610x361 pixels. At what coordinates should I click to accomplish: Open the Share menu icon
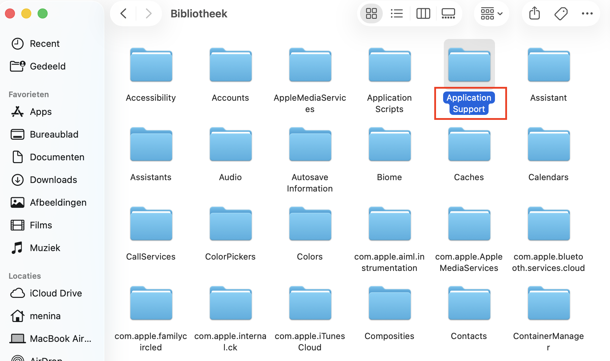[534, 13]
